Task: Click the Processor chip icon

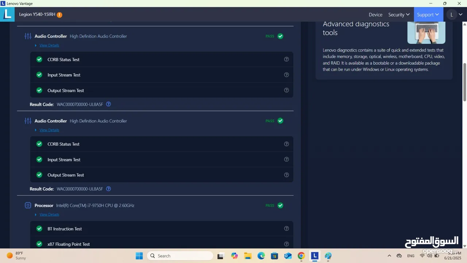Action: coord(28,205)
